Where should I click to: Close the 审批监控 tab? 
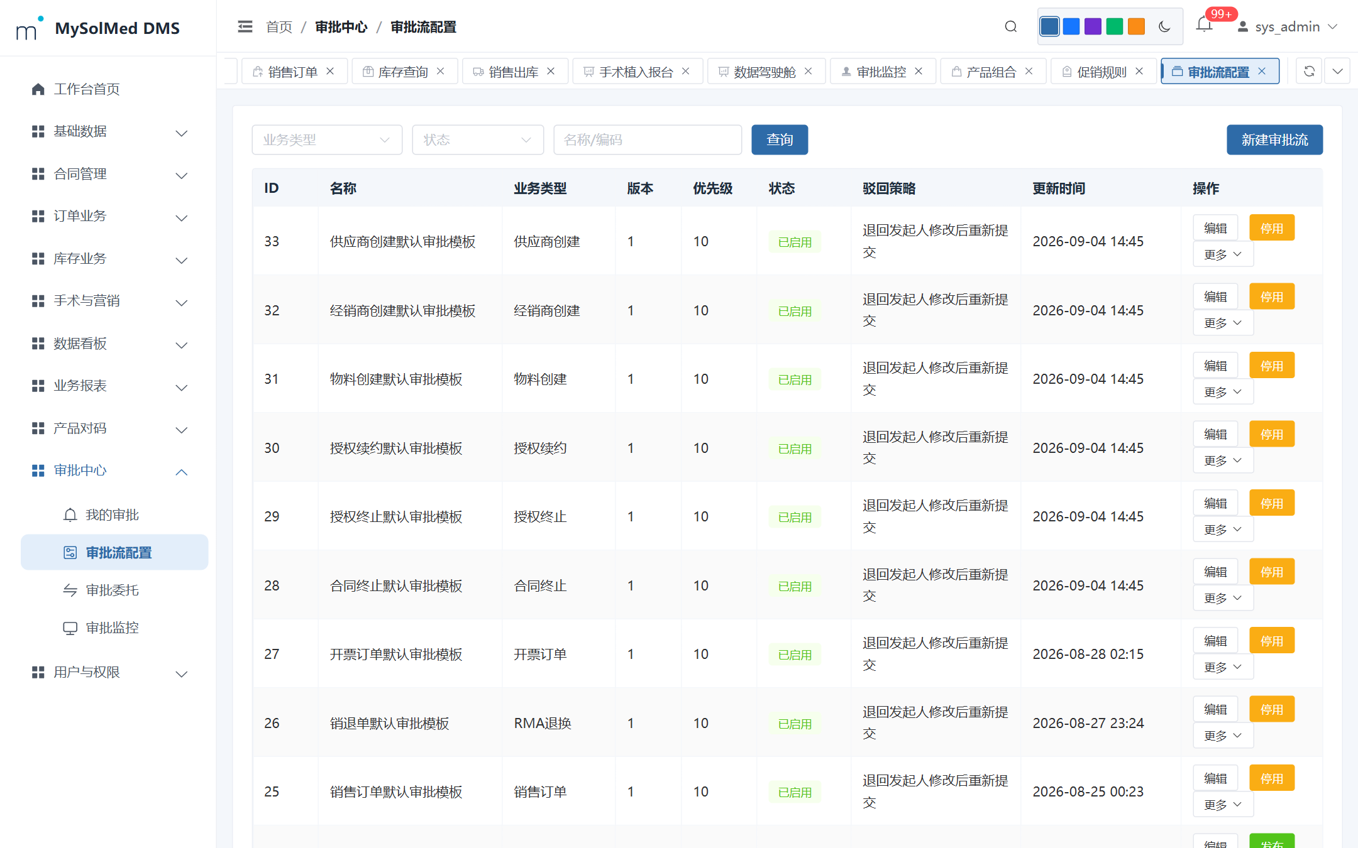[x=919, y=72]
